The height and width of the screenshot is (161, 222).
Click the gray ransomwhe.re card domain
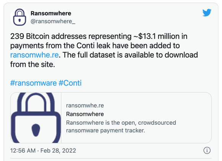[x=85, y=106]
